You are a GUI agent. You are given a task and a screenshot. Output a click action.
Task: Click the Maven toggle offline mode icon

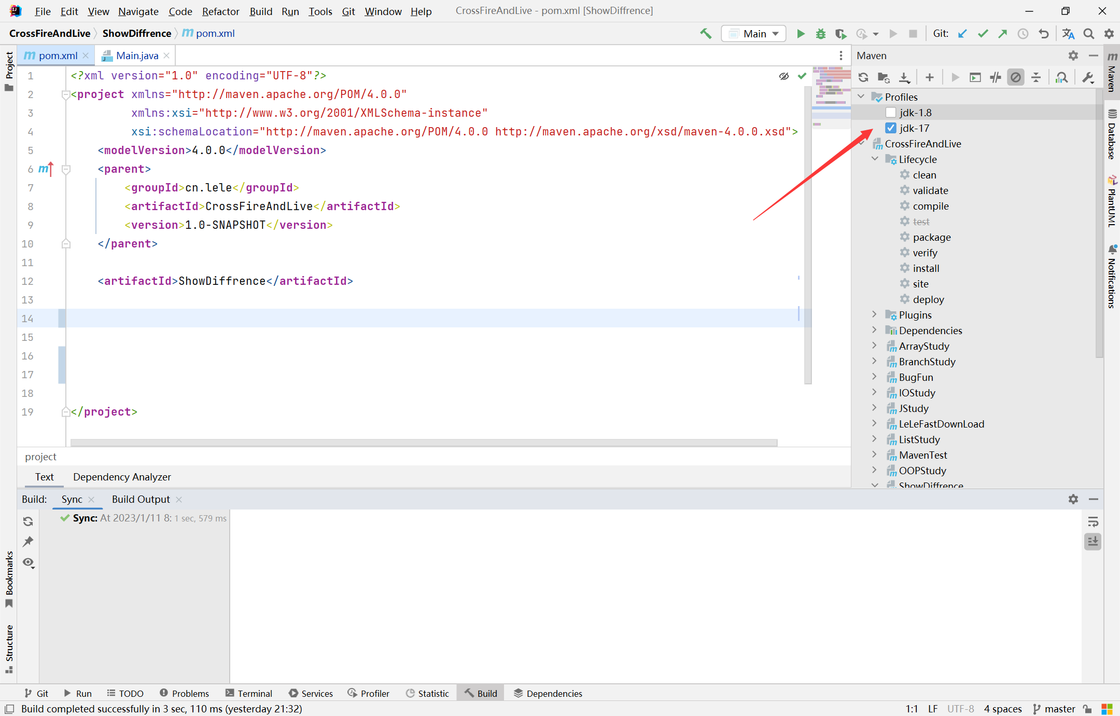(1016, 76)
